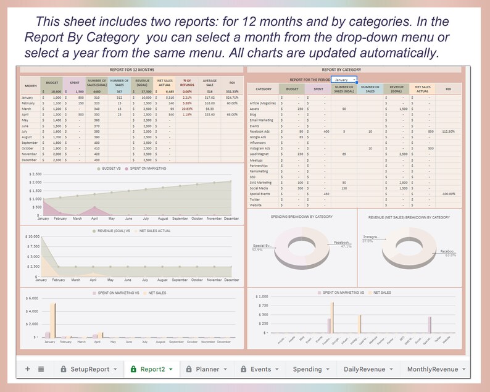Click the Budget legend dot in first chart
The width and height of the screenshot is (490, 392).
pos(99,169)
